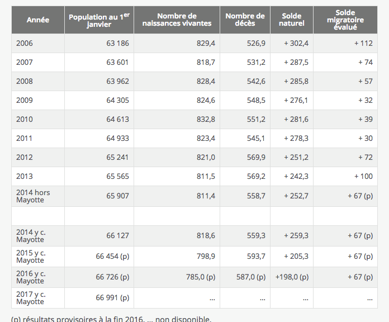Screen dimensions: 389x322
Task: Click the 2009 population value 64 305
Action: [x=117, y=100]
